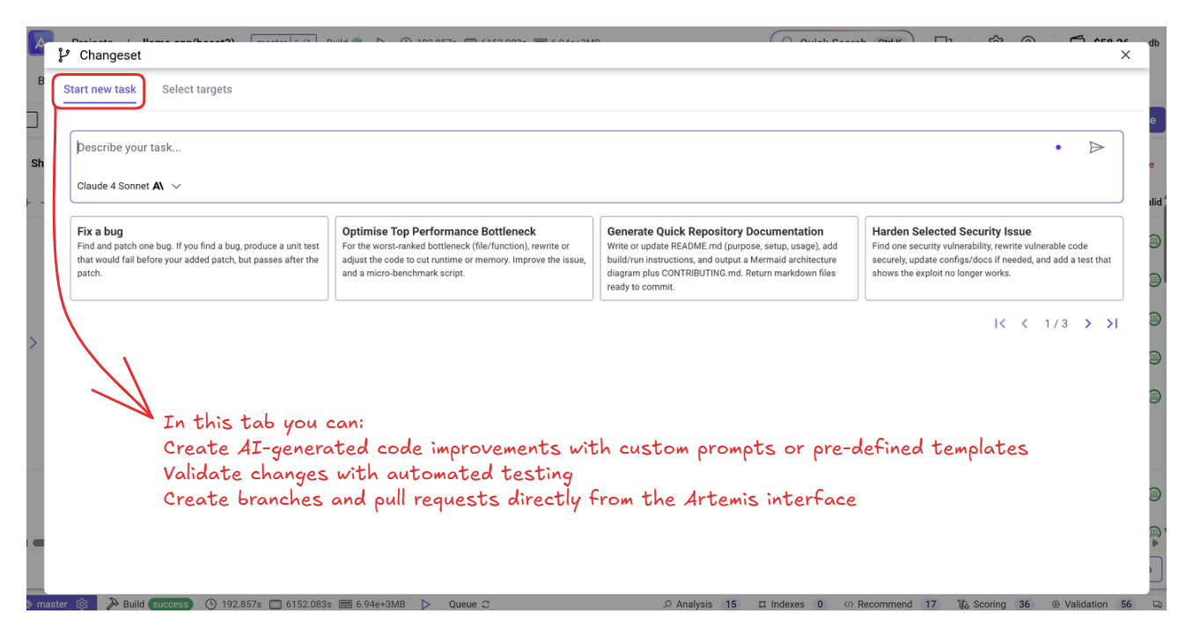This screenshot has height=636, width=1193.
Task: Go to previous page of task templates
Action: tap(1025, 324)
